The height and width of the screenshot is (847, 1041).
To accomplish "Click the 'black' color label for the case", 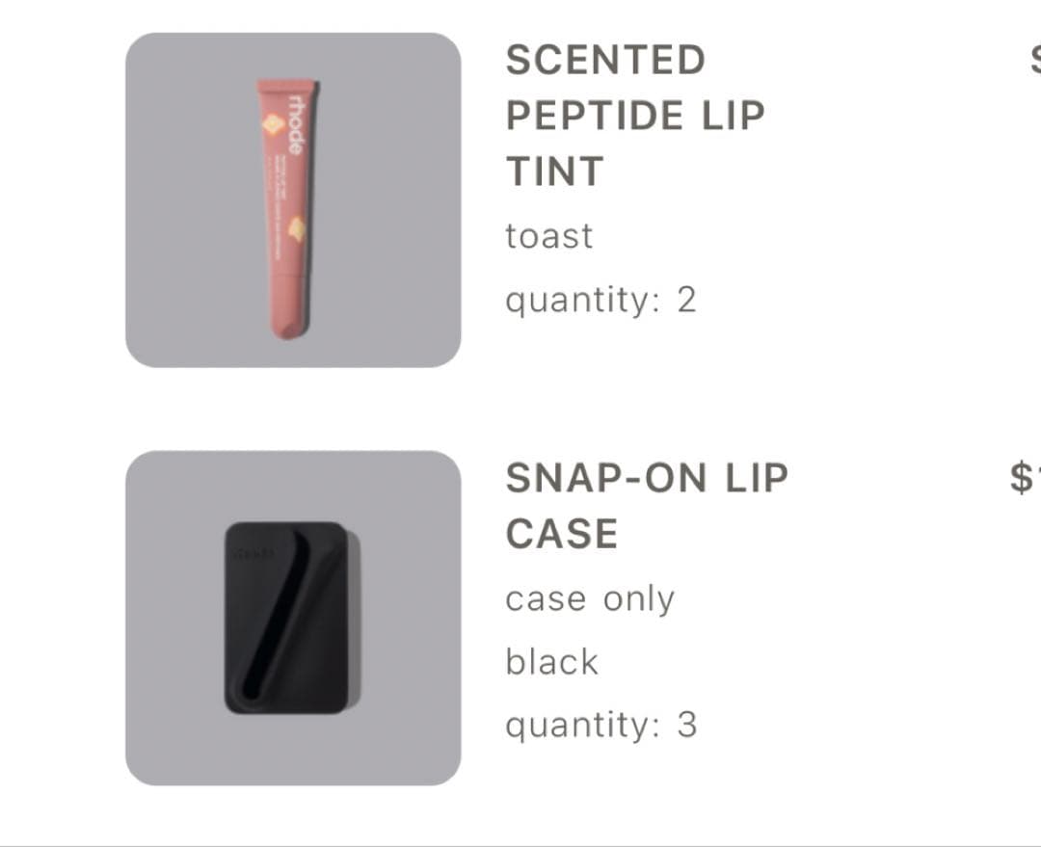I will click(x=551, y=662).
